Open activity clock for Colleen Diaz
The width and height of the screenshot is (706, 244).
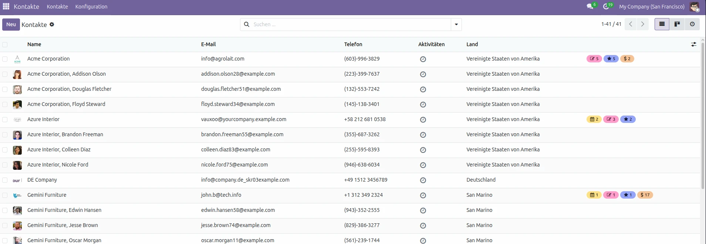pyautogui.click(x=423, y=150)
